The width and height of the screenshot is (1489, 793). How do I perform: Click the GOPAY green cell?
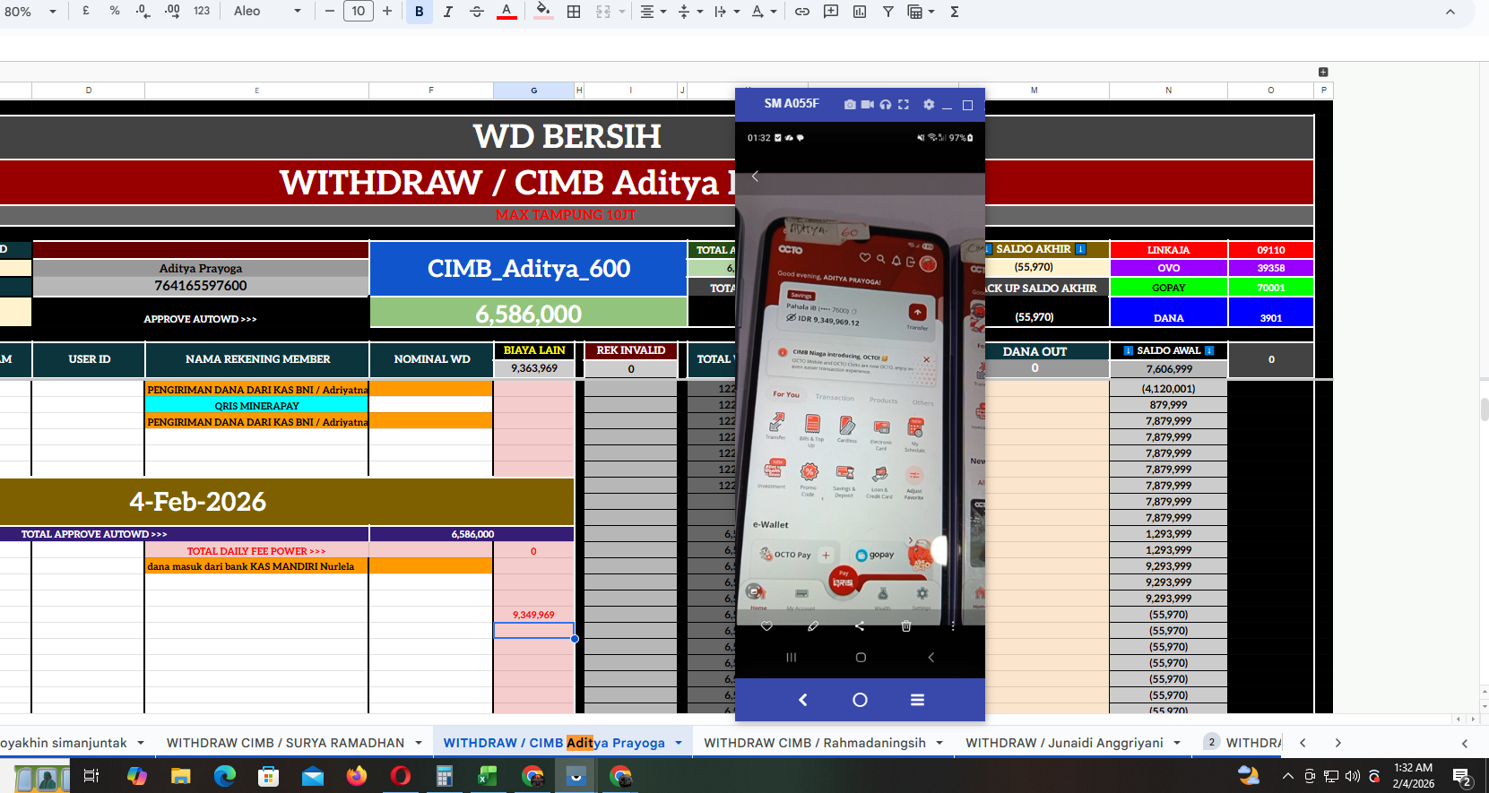[x=1168, y=288]
